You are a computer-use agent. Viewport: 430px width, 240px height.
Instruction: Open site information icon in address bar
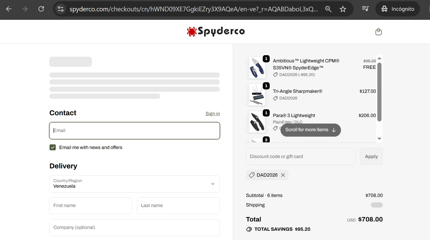click(60, 9)
